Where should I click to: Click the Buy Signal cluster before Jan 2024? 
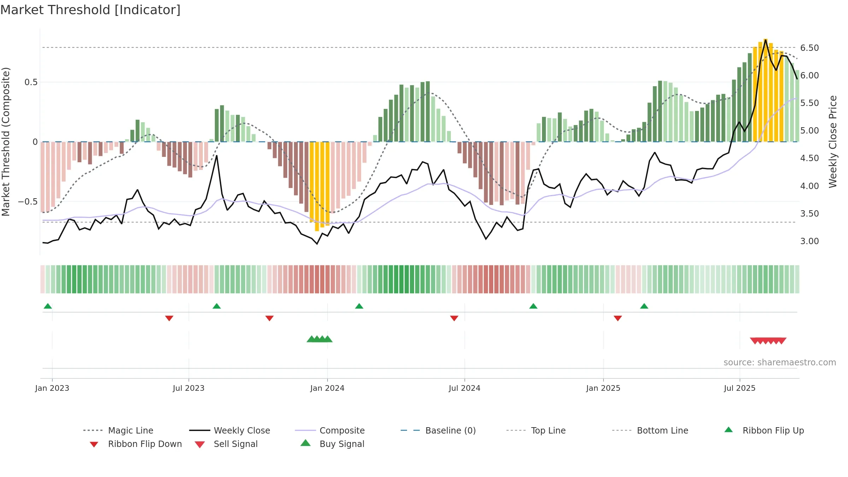(x=319, y=339)
